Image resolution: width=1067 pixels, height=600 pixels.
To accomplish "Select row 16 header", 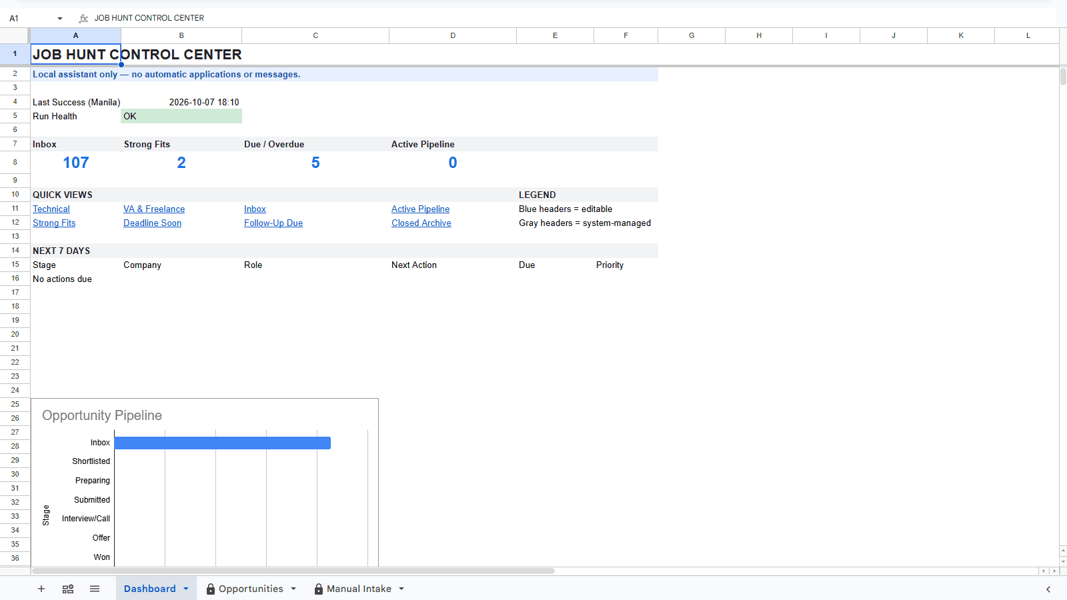I will pyautogui.click(x=15, y=279).
